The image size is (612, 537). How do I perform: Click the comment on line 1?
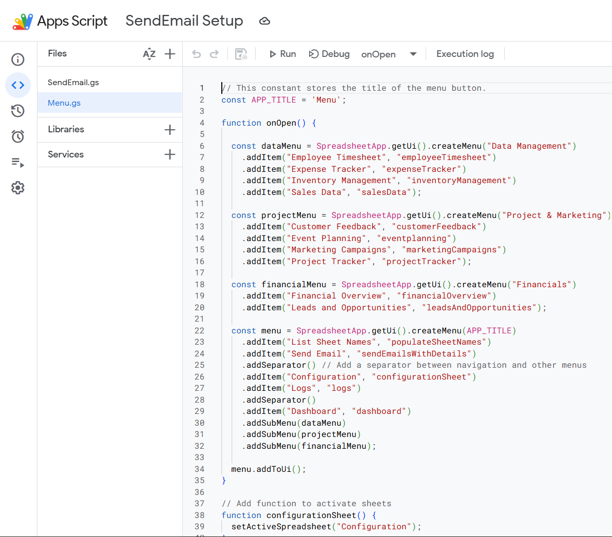pos(354,88)
